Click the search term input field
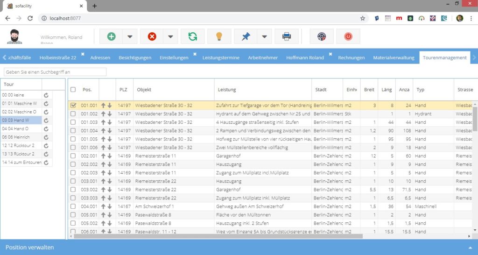 click(x=55, y=72)
